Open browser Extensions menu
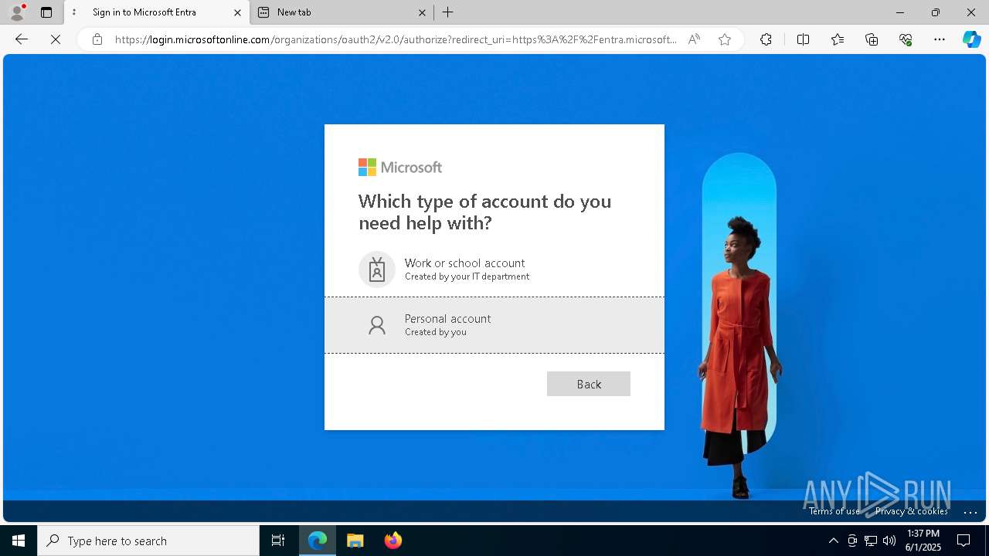The width and height of the screenshot is (989, 556). pyautogui.click(x=766, y=39)
